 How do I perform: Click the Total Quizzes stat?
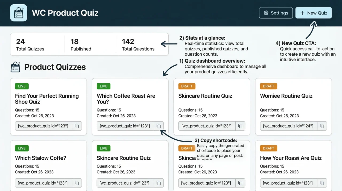(x=30, y=45)
